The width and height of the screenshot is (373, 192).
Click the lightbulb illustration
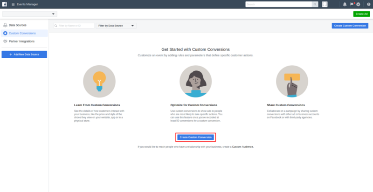[x=99, y=81]
